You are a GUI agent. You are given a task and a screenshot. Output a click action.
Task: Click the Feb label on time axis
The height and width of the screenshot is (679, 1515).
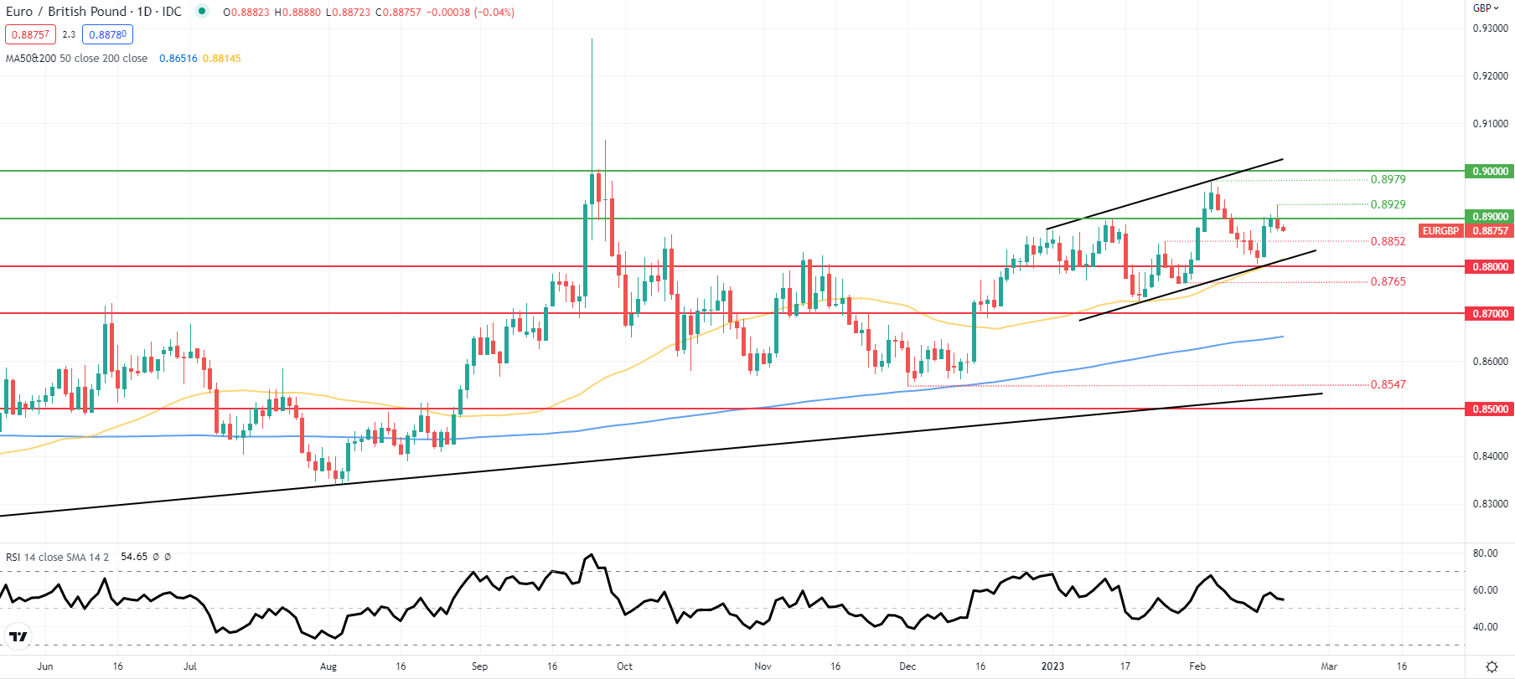[x=1197, y=666]
